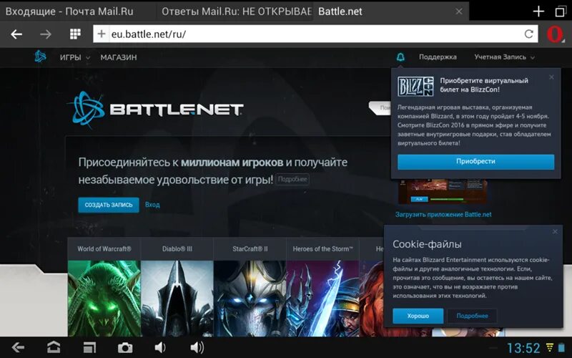The image size is (572, 358).
Task: Click the Приобрести button
Action: click(x=475, y=162)
